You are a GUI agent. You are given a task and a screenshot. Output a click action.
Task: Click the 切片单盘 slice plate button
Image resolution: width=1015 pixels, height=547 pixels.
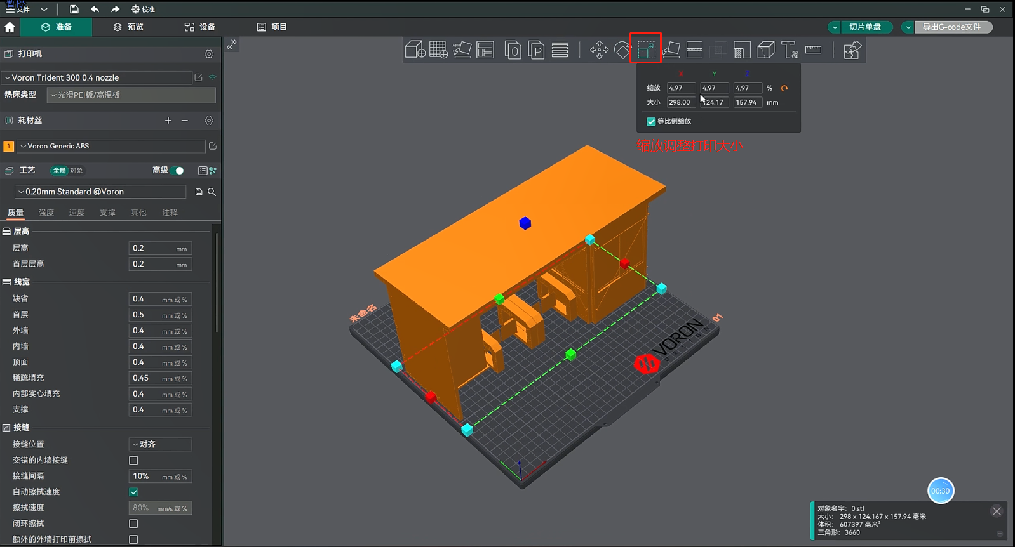[865, 27]
